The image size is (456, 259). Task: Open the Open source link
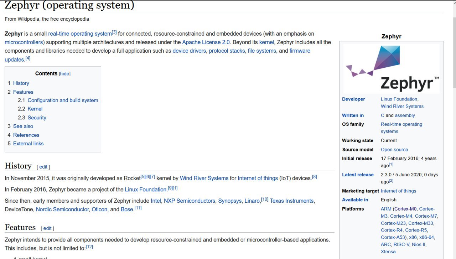[x=394, y=150]
